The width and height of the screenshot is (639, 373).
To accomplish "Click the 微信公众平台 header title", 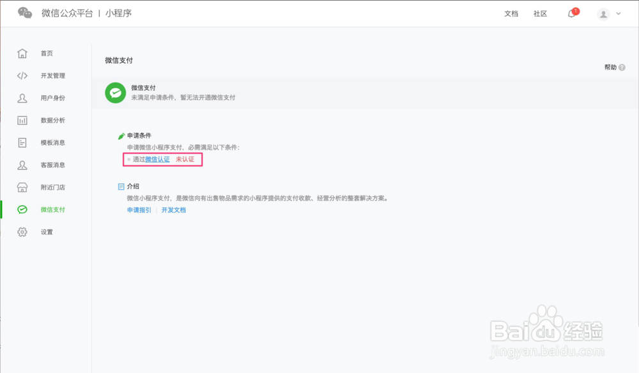I will (67, 13).
